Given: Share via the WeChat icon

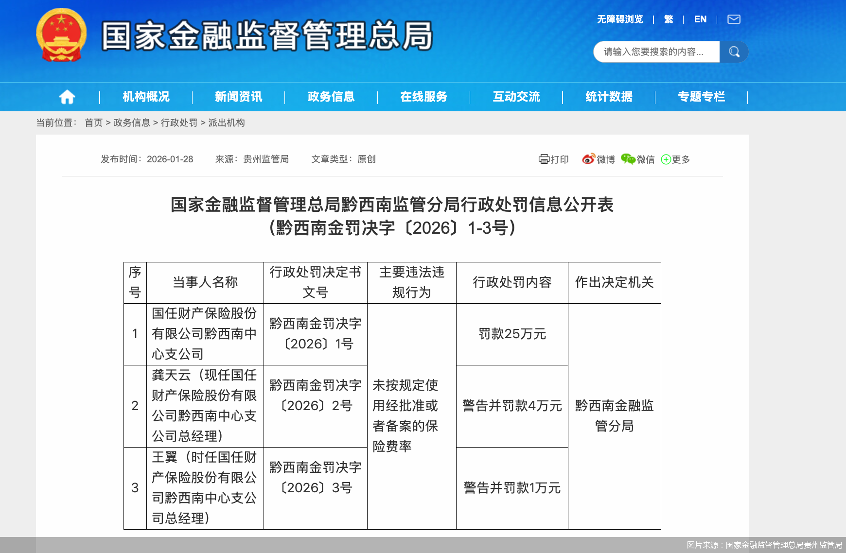Looking at the screenshot, I should (628, 159).
